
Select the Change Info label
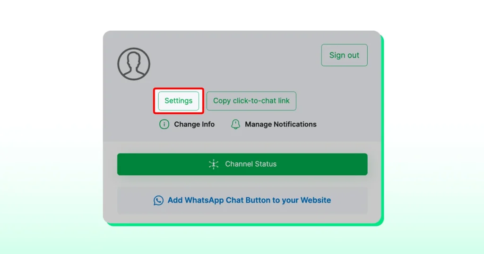(x=194, y=124)
